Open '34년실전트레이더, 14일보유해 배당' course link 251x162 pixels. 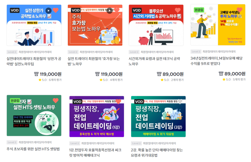pos(216,61)
